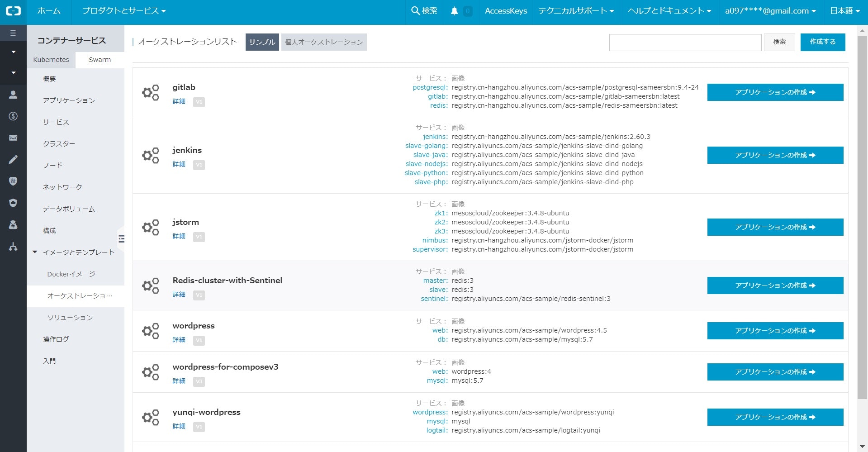868x452 pixels.
Task: Expand the first arrow in left rail
Action: click(x=13, y=52)
